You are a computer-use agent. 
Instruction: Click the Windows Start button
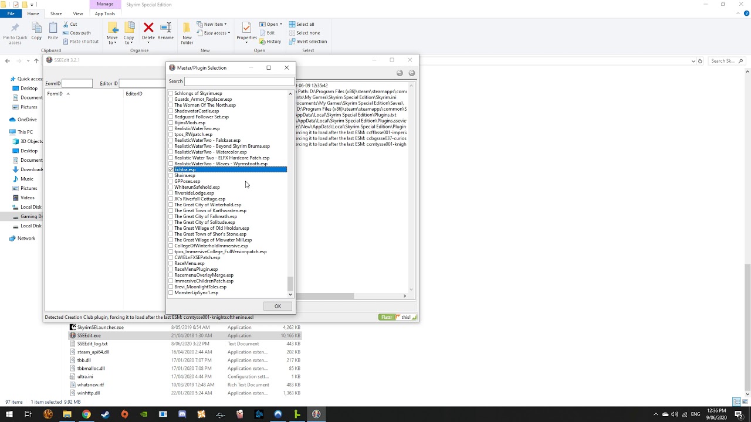pos(9,414)
